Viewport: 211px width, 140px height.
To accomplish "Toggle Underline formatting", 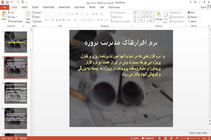I will [53, 20].
